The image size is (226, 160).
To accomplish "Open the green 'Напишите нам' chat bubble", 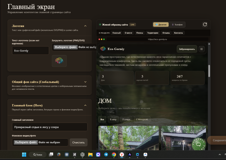I will (199, 144).
